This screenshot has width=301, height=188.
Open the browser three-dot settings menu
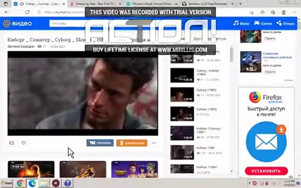coord(294,12)
